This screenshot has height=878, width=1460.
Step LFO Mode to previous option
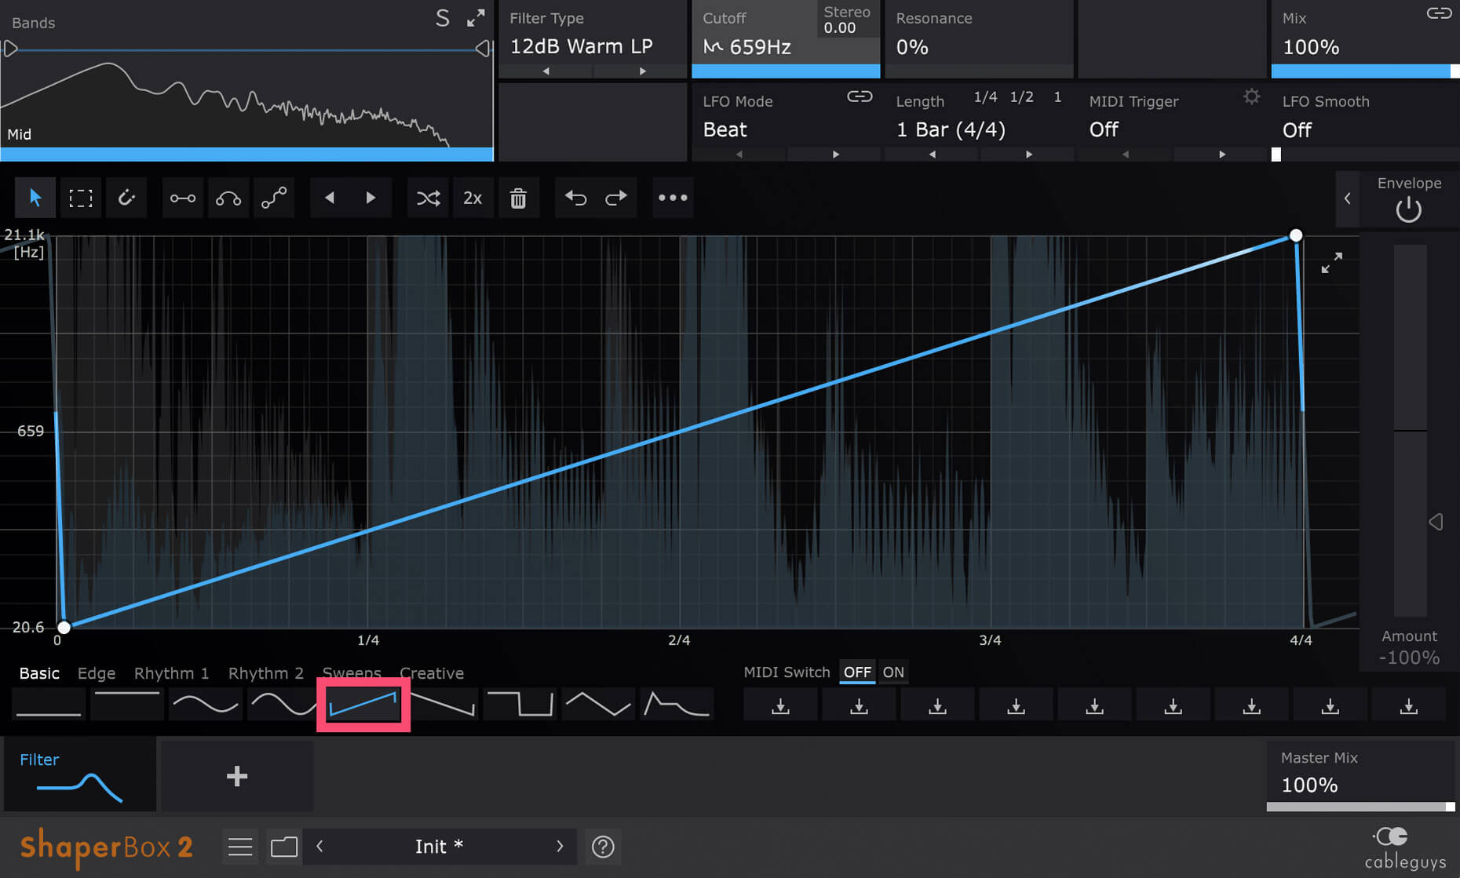click(x=739, y=155)
